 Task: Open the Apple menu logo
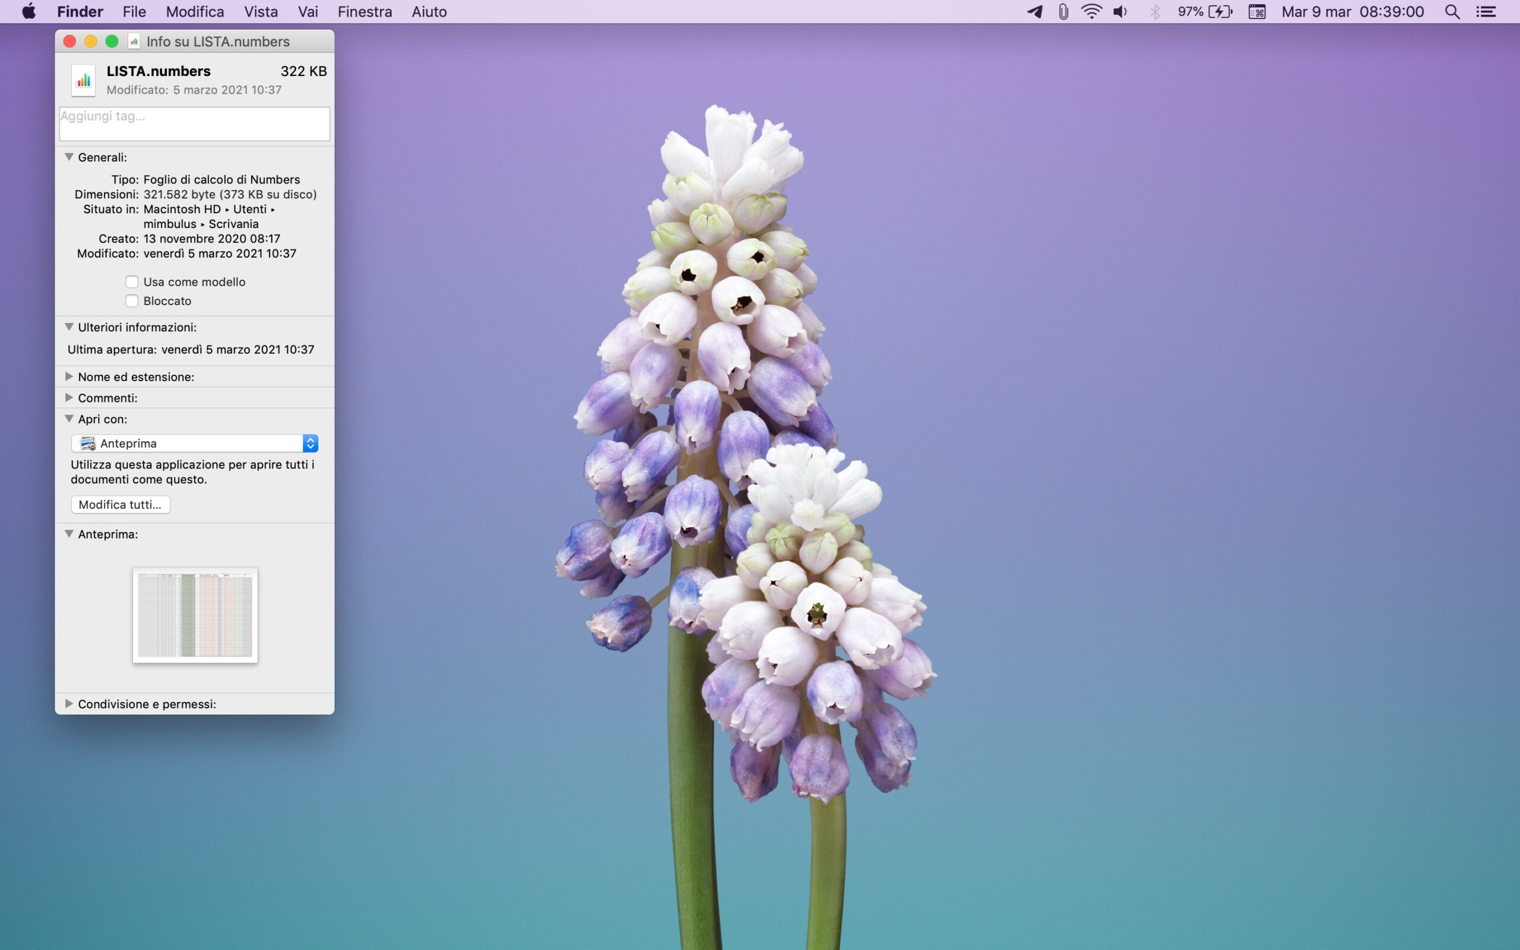tap(29, 12)
